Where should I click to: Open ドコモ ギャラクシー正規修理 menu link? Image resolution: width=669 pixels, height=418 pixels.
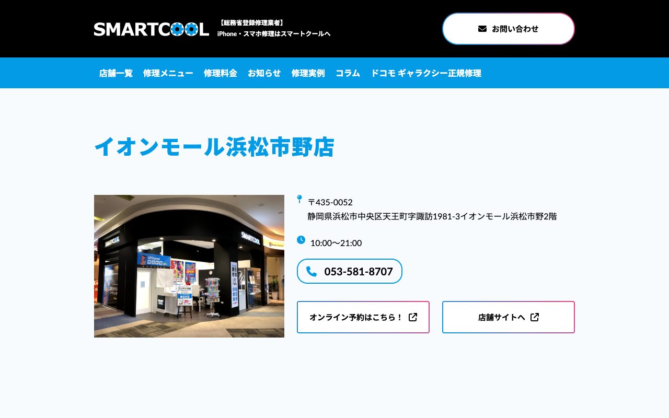[426, 73]
